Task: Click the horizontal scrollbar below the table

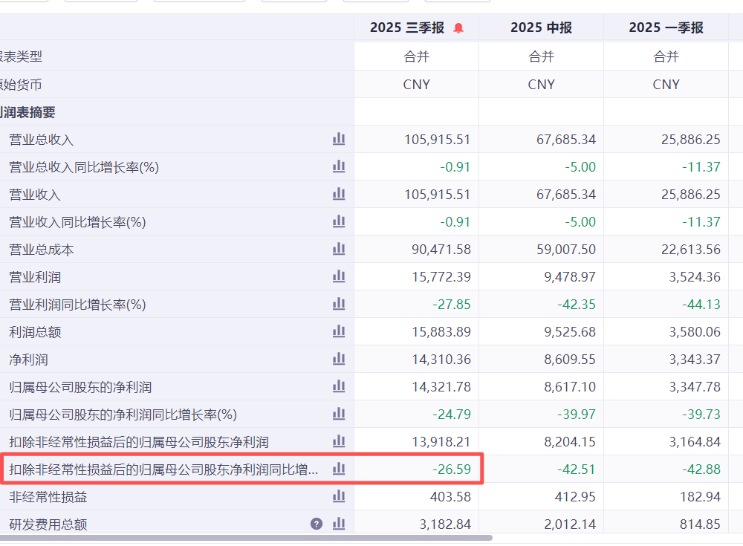Action: (245, 537)
